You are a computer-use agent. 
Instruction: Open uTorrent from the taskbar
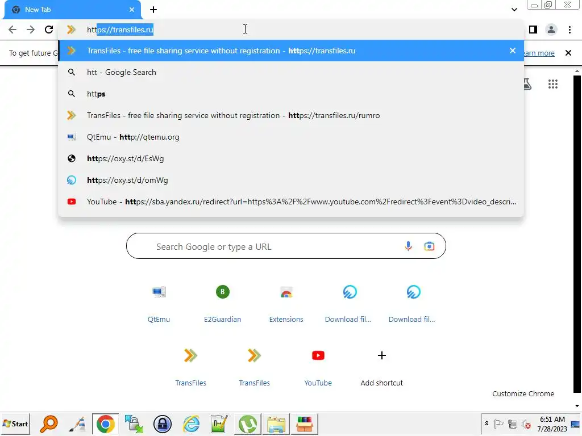tap(248, 424)
